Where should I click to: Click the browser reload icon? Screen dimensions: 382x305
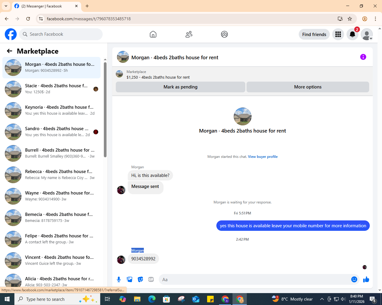(28, 19)
